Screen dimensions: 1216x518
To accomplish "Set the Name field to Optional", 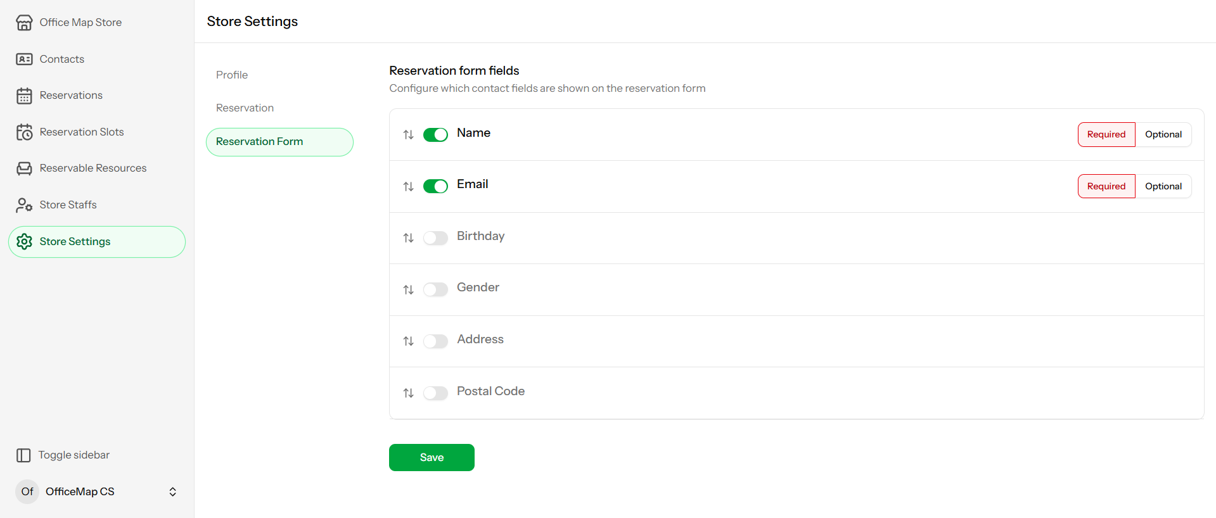I will tap(1163, 134).
